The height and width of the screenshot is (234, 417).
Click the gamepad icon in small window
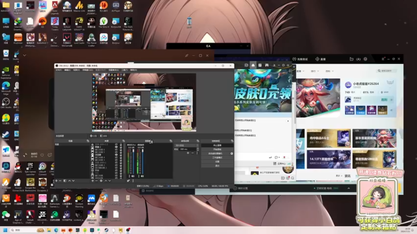(266, 65)
